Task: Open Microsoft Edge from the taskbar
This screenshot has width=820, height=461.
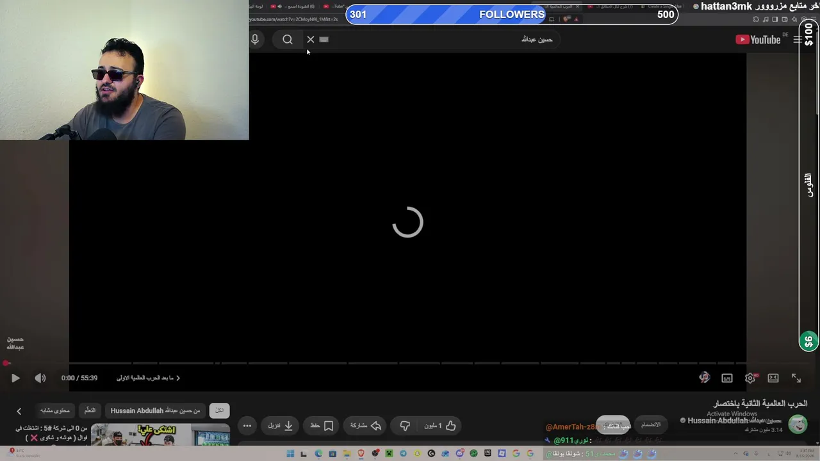Action: (318, 454)
